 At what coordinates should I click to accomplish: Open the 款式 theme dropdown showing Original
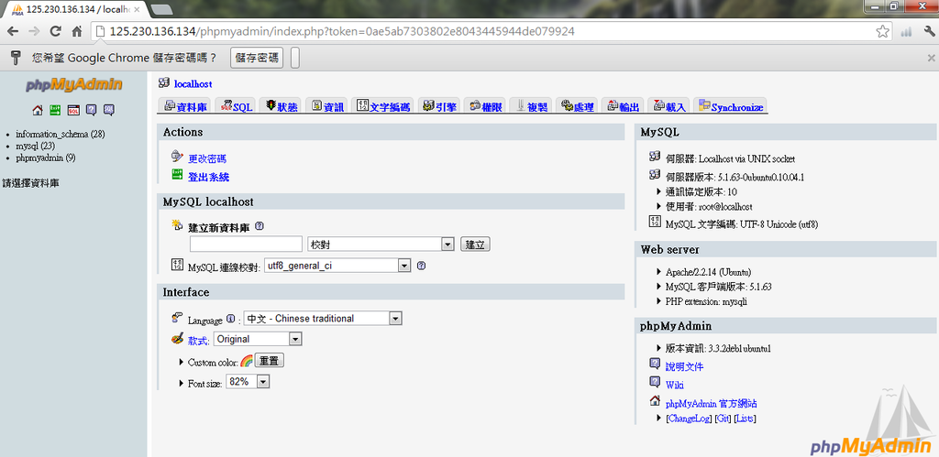tap(258, 339)
